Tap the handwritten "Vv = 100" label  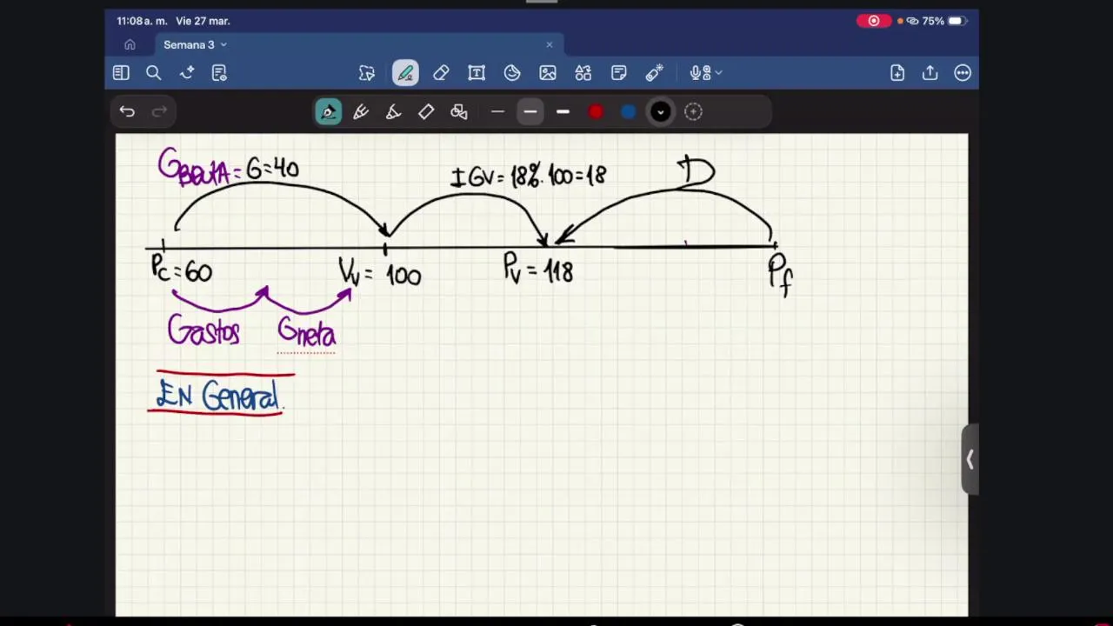(380, 273)
